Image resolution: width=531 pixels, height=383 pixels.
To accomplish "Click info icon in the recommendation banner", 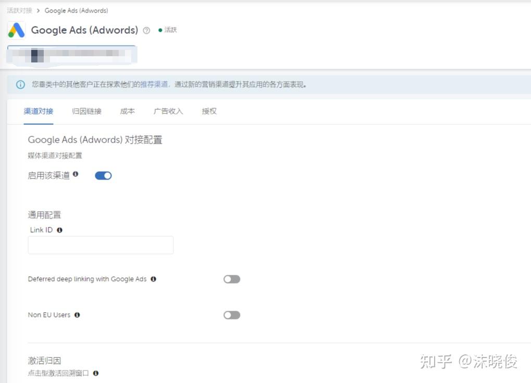I will 21,84.
